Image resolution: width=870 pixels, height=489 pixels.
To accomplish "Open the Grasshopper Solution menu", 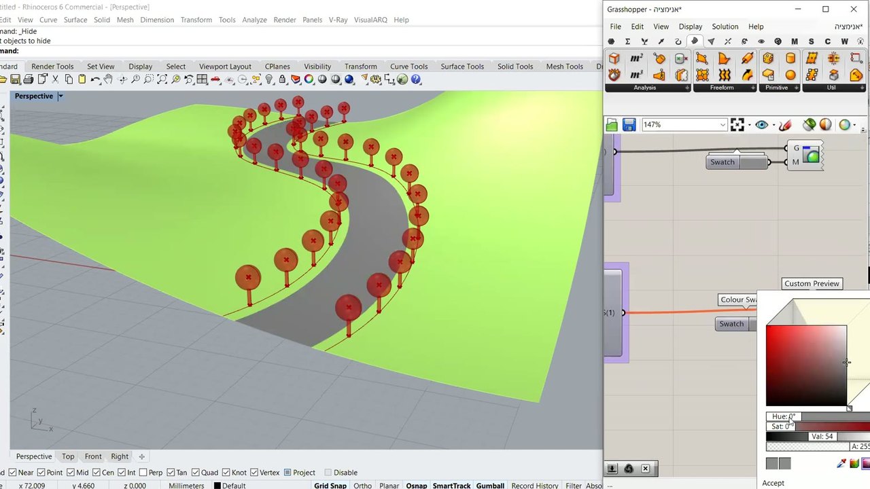I will click(x=725, y=26).
